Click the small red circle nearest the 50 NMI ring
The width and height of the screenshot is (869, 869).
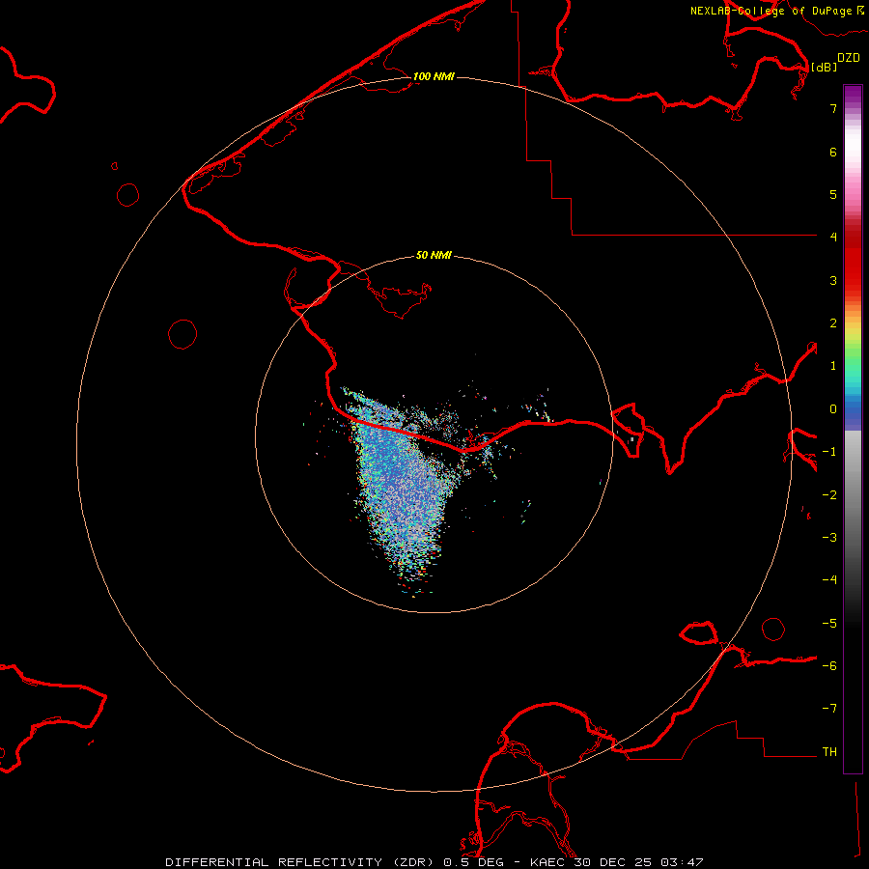pyautogui.click(x=182, y=334)
